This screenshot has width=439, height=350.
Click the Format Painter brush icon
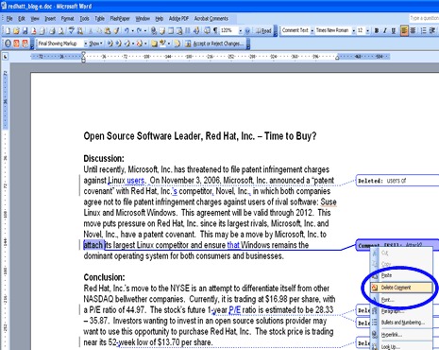116,30
